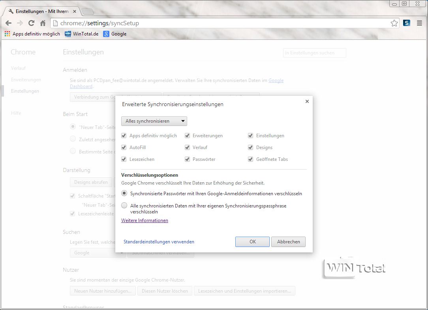Close the sync settings dialog with X
The width and height of the screenshot is (428, 310).
[307, 101]
